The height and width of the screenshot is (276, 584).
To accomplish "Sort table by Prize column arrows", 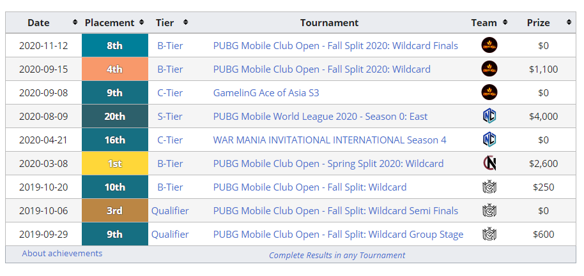I will coord(569,22).
